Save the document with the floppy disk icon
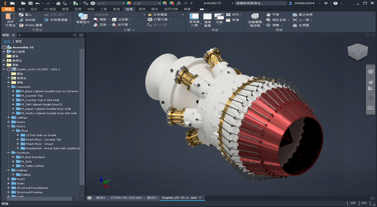 click(30, 3)
